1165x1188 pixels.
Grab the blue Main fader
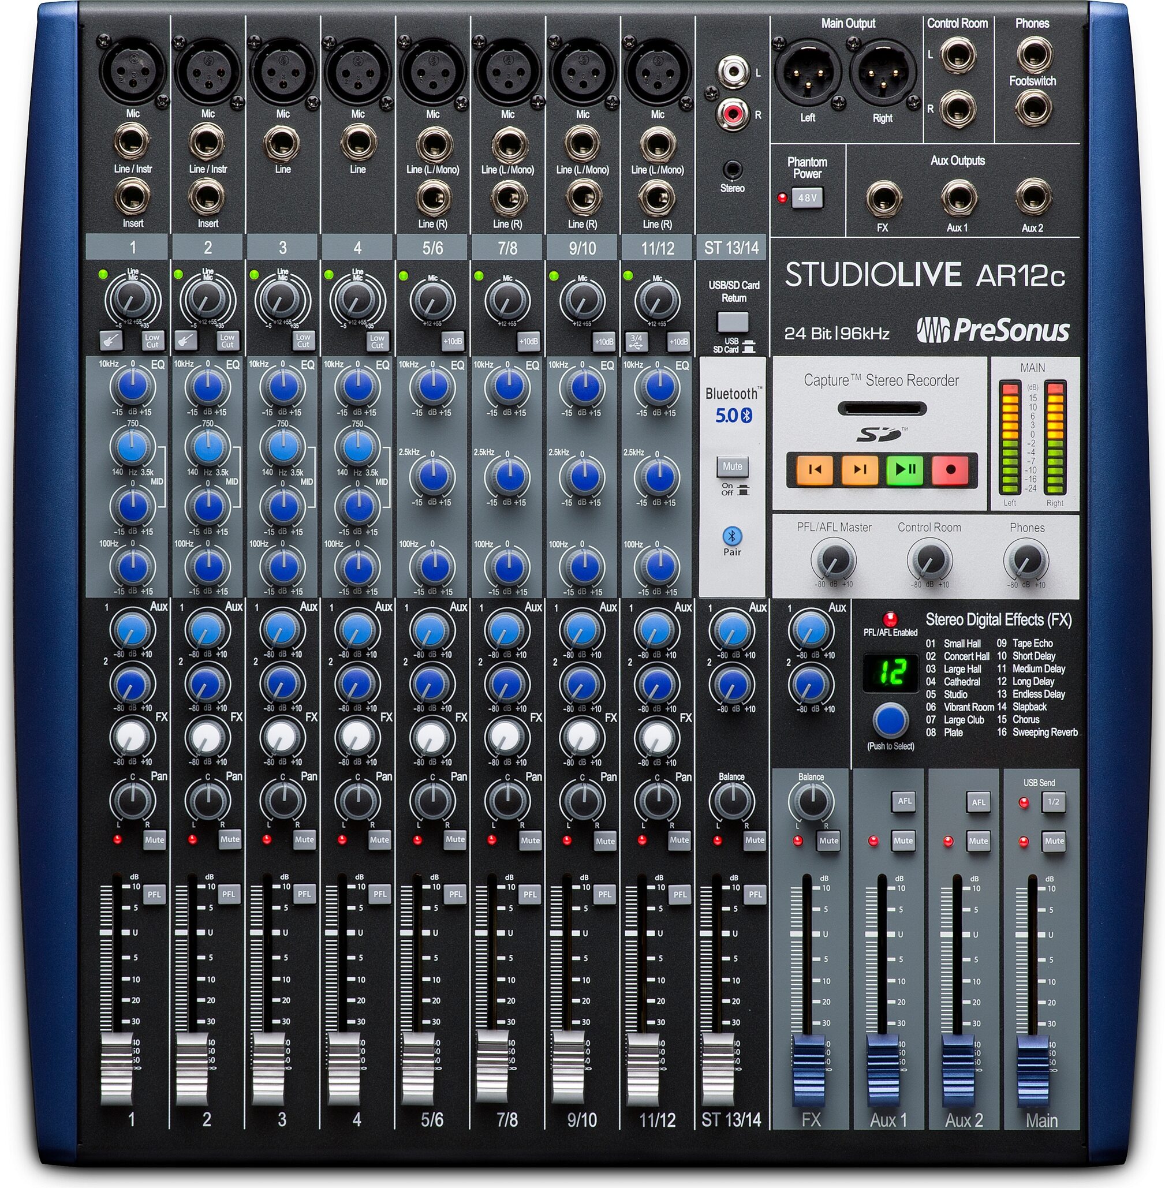tap(1033, 1071)
